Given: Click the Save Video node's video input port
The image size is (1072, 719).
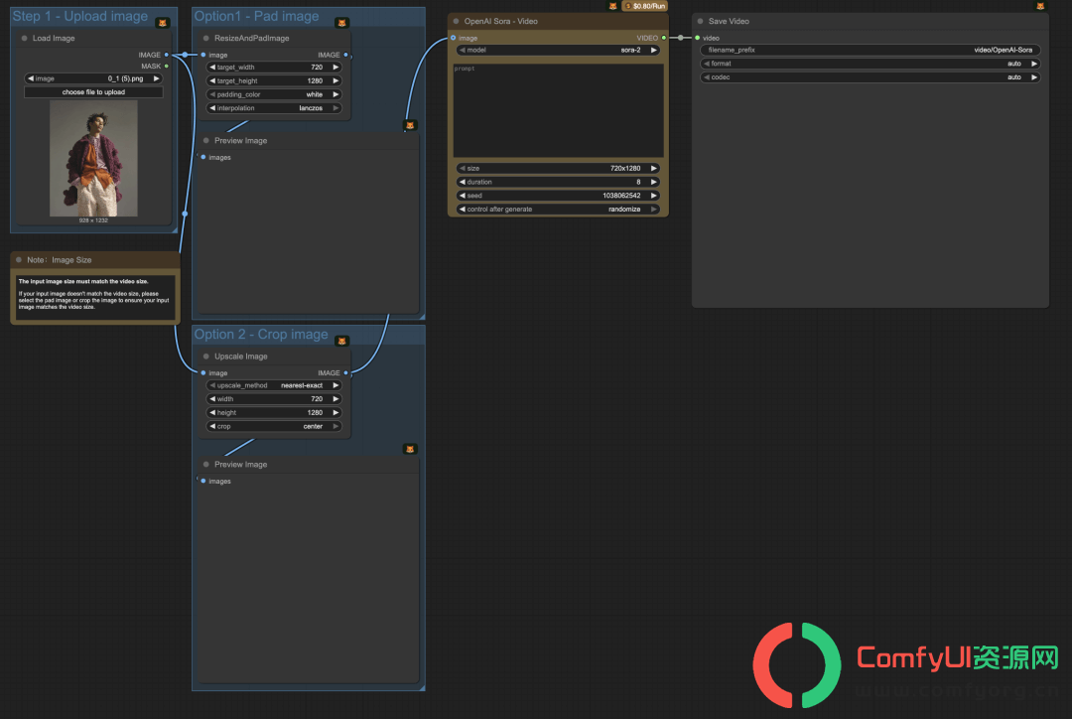Looking at the screenshot, I should [698, 38].
